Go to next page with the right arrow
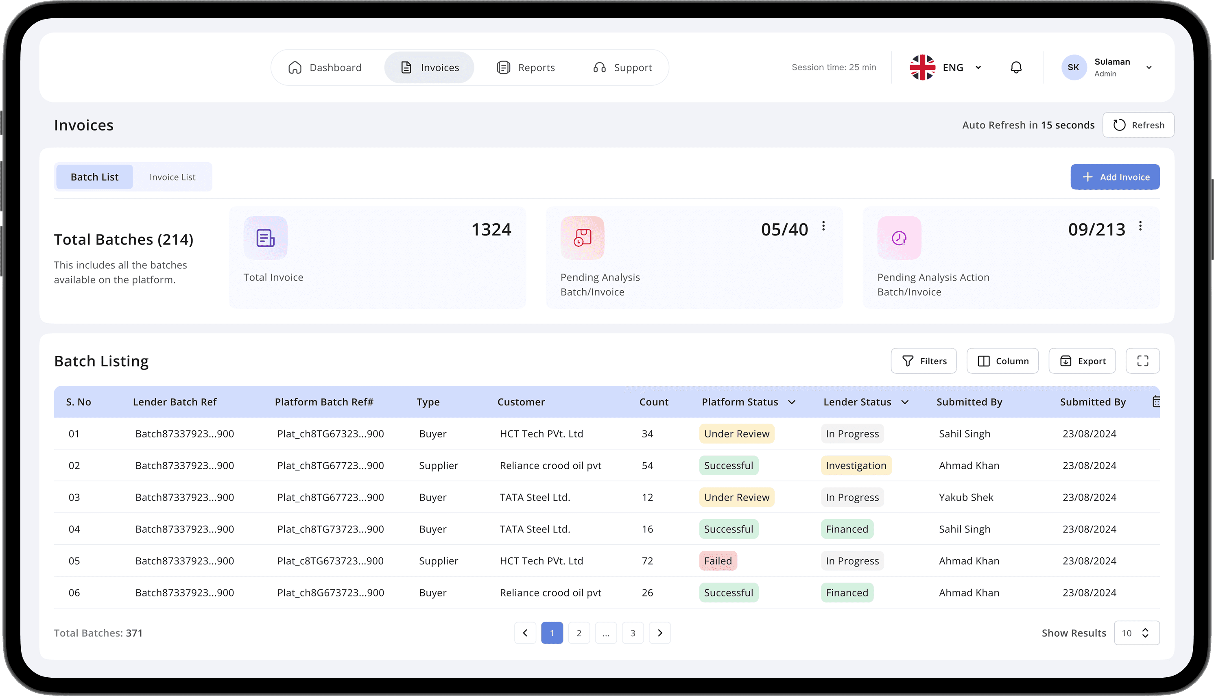 coord(659,633)
